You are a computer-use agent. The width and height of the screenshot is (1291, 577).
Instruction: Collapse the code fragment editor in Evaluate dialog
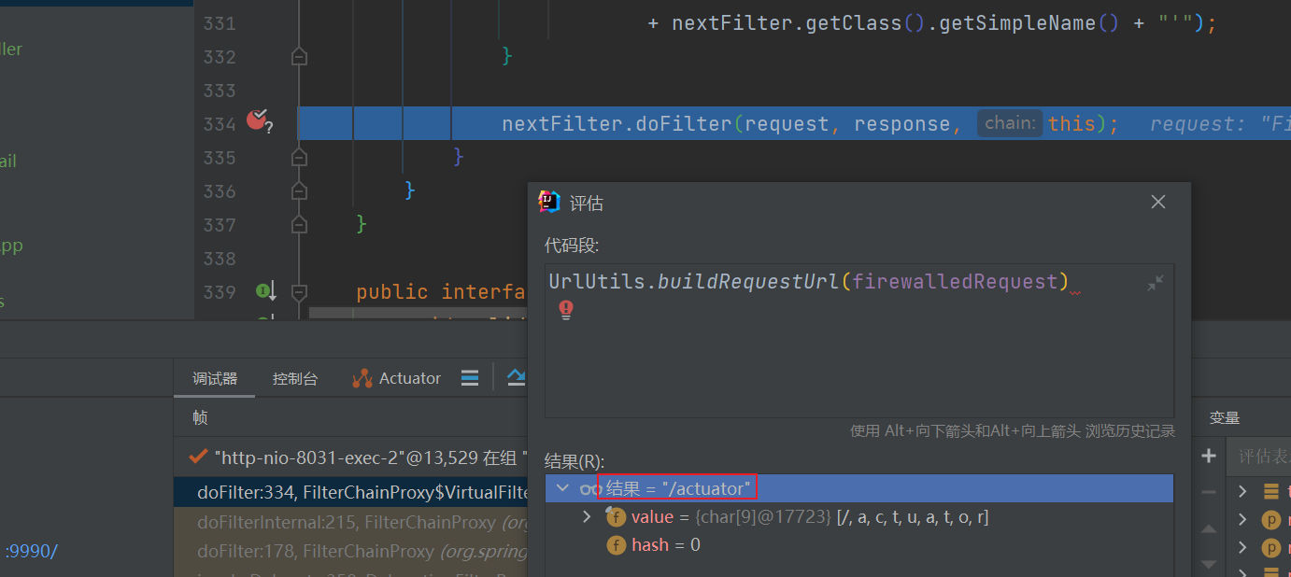[1156, 283]
